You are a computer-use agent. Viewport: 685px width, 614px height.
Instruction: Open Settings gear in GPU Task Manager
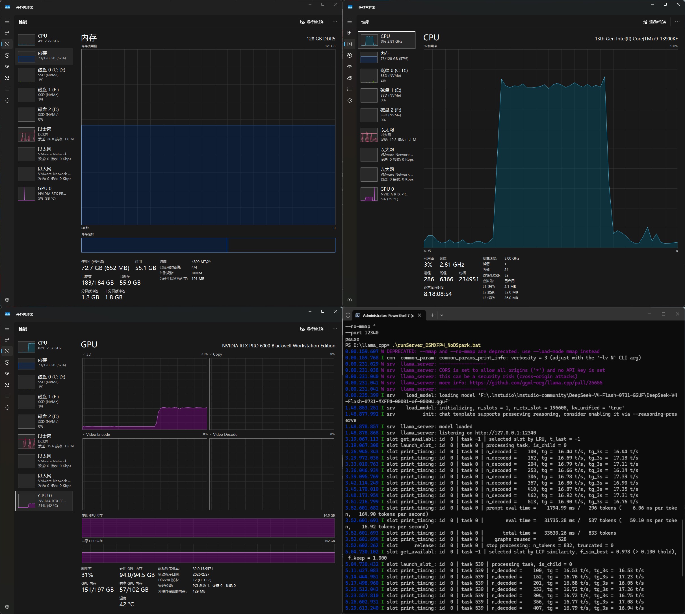(x=7, y=607)
